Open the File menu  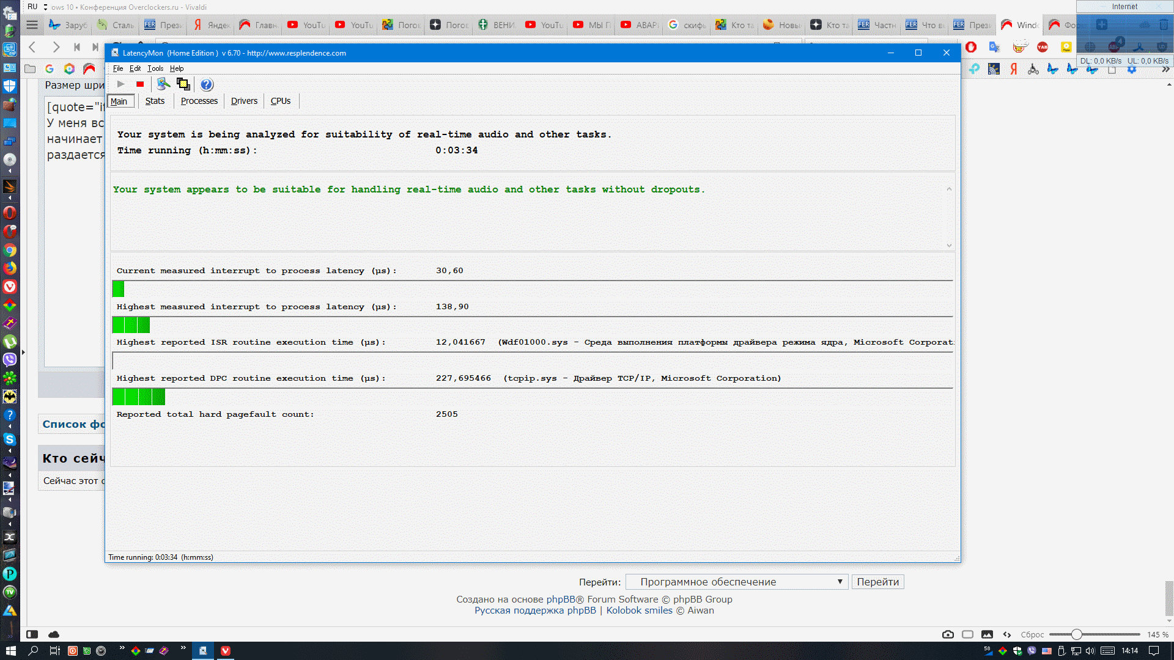[117, 68]
